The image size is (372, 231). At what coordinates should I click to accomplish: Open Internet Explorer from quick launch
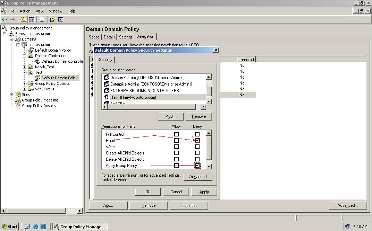tap(35, 226)
